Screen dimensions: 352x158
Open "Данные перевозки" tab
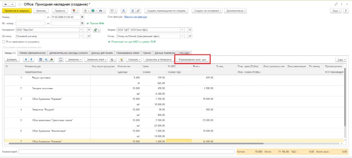[x=165, y=53]
